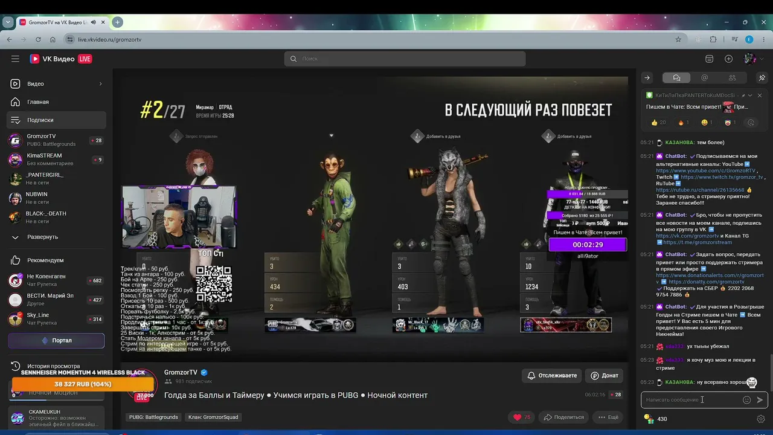Switch to the chat messages tab
The height and width of the screenshot is (435, 773).
(676, 78)
